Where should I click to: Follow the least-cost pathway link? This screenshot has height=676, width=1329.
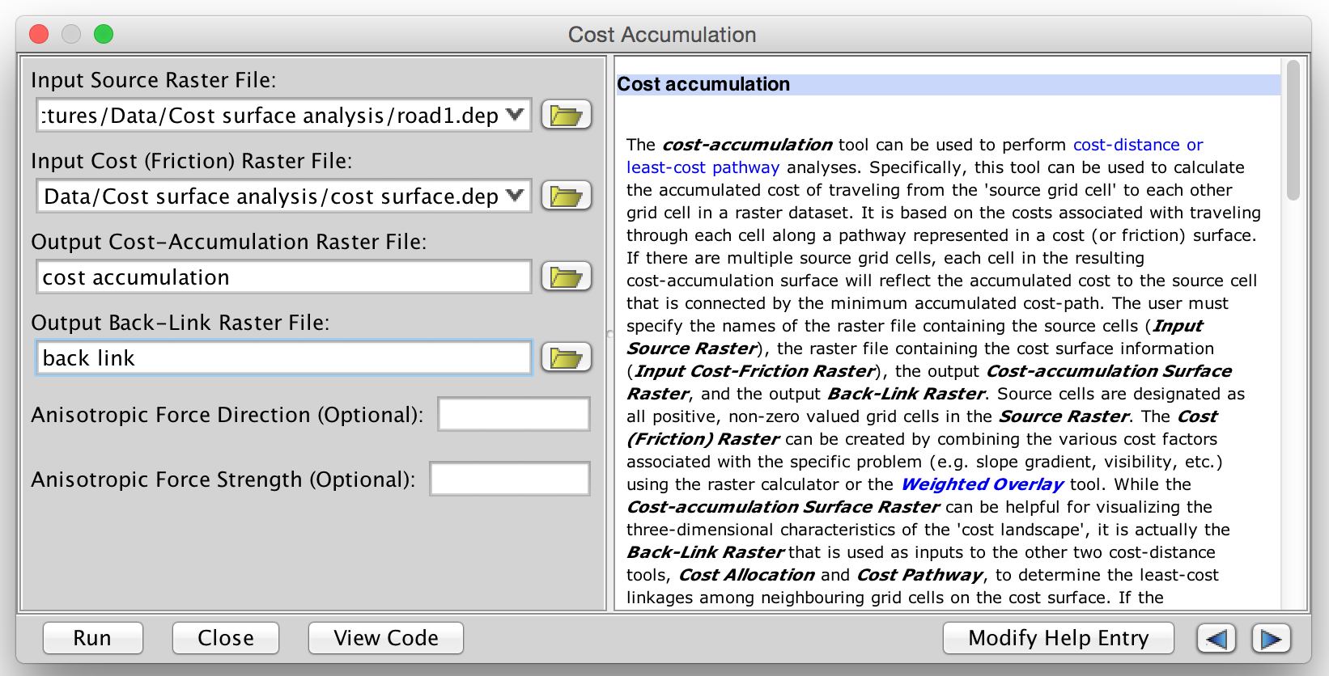click(x=703, y=167)
